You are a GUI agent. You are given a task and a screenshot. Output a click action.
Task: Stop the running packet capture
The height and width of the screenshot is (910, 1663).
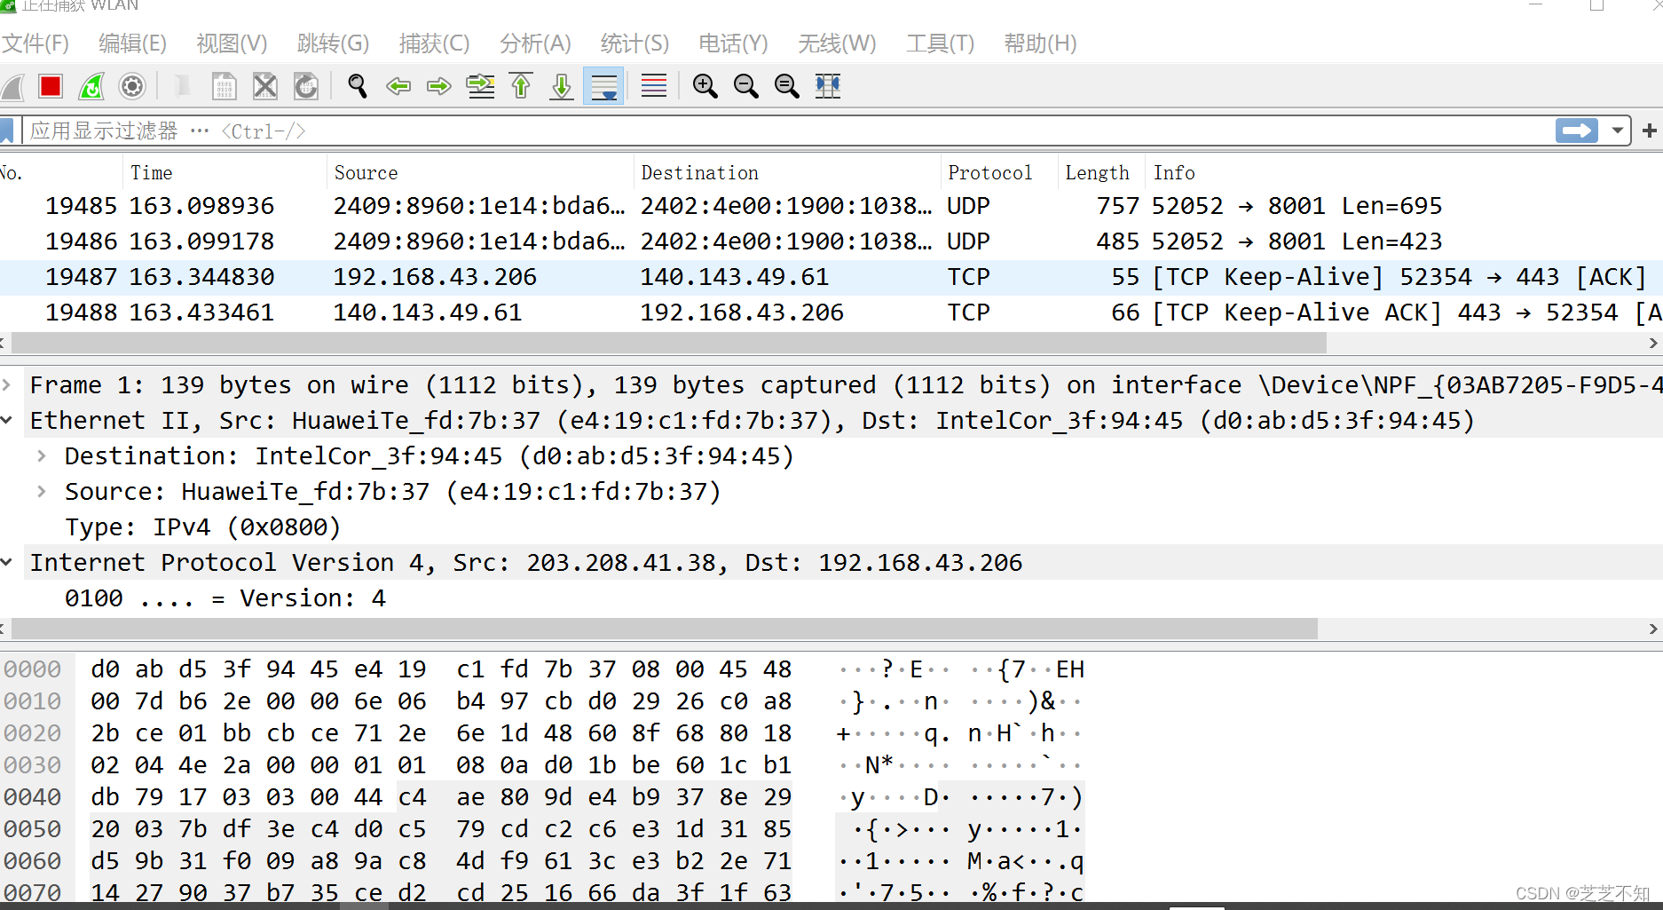coord(51,86)
